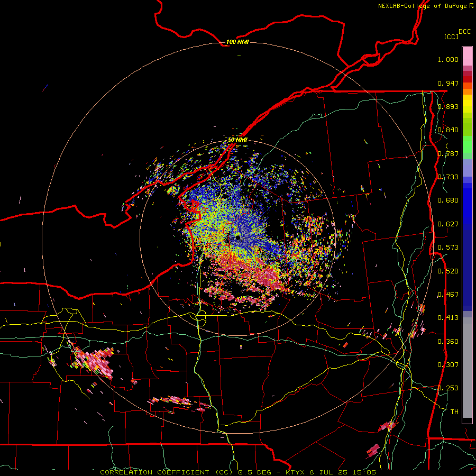Click the 0.413 scale value

pos(448,318)
